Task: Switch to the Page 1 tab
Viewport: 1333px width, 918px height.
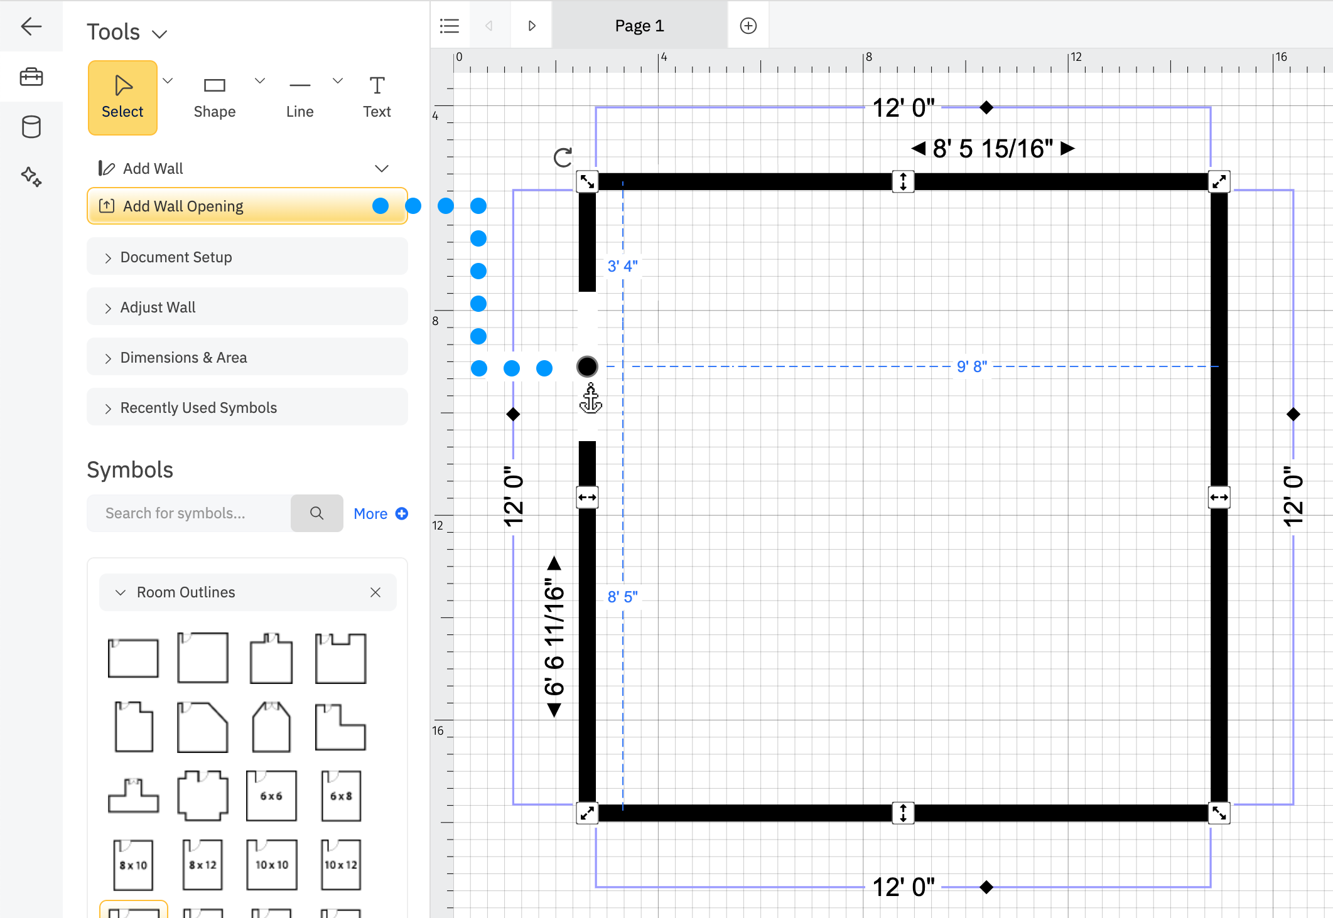Action: click(x=639, y=26)
